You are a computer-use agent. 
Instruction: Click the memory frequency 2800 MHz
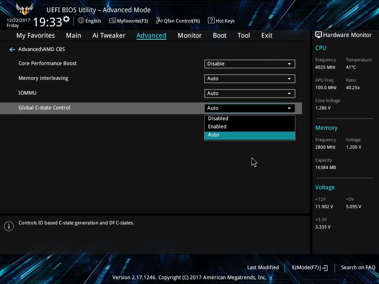click(325, 147)
